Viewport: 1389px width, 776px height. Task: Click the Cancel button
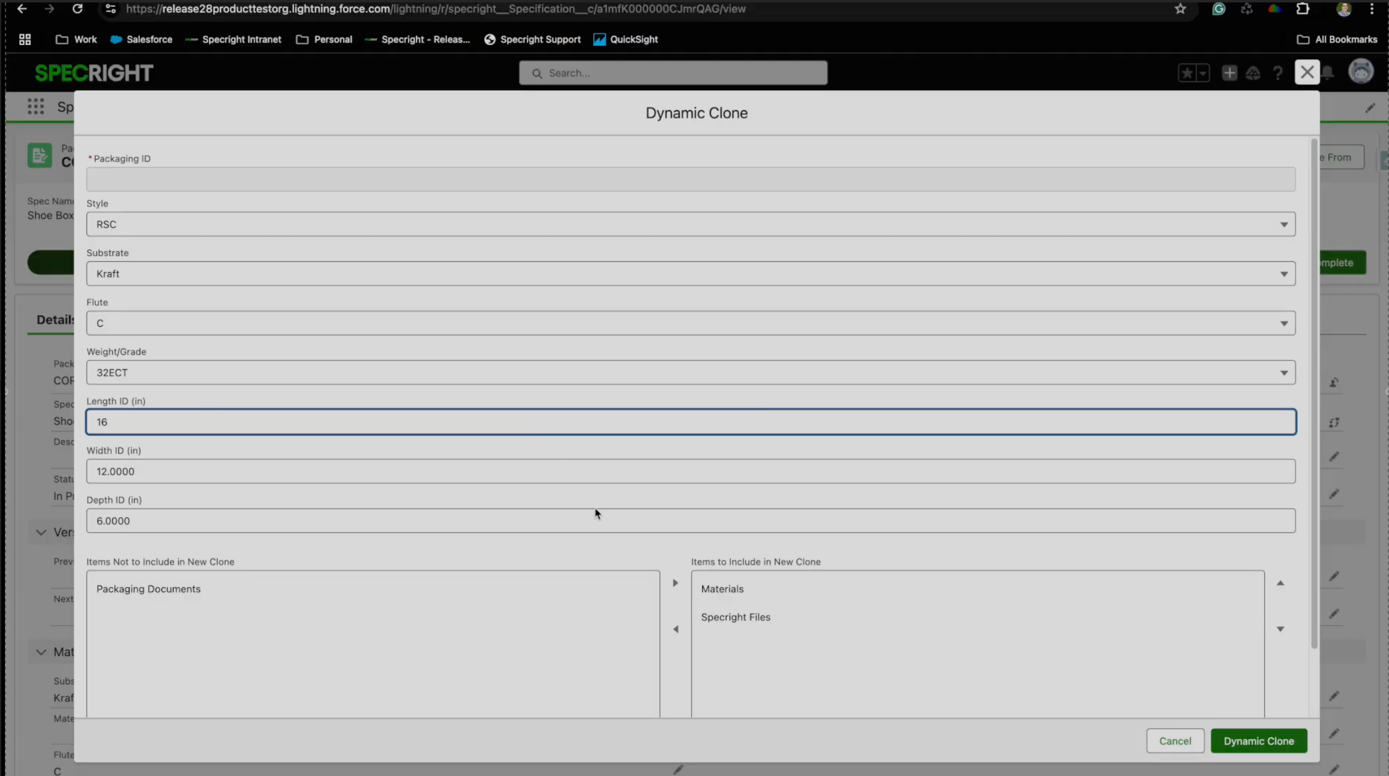point(1175,741)
